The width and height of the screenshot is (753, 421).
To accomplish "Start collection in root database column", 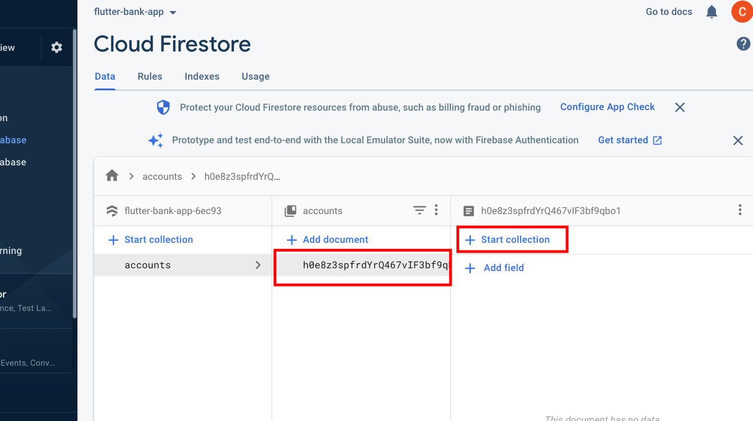I will [x=150, y=240].
